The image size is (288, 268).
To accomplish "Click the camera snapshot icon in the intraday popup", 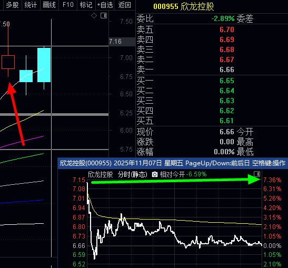I will 155,174.
